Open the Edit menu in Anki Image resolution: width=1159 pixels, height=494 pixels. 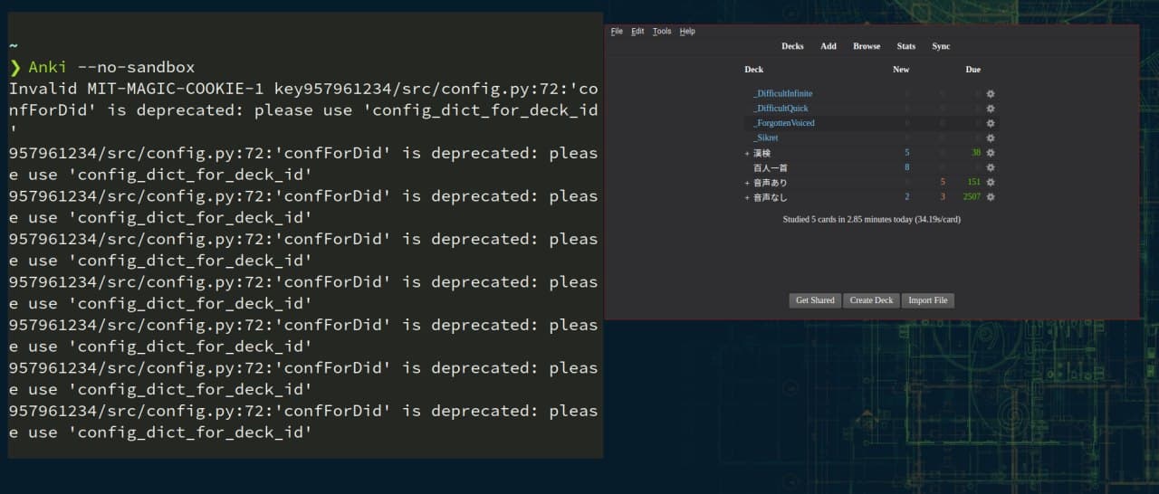pyautogui.click(x=637, y=31)
